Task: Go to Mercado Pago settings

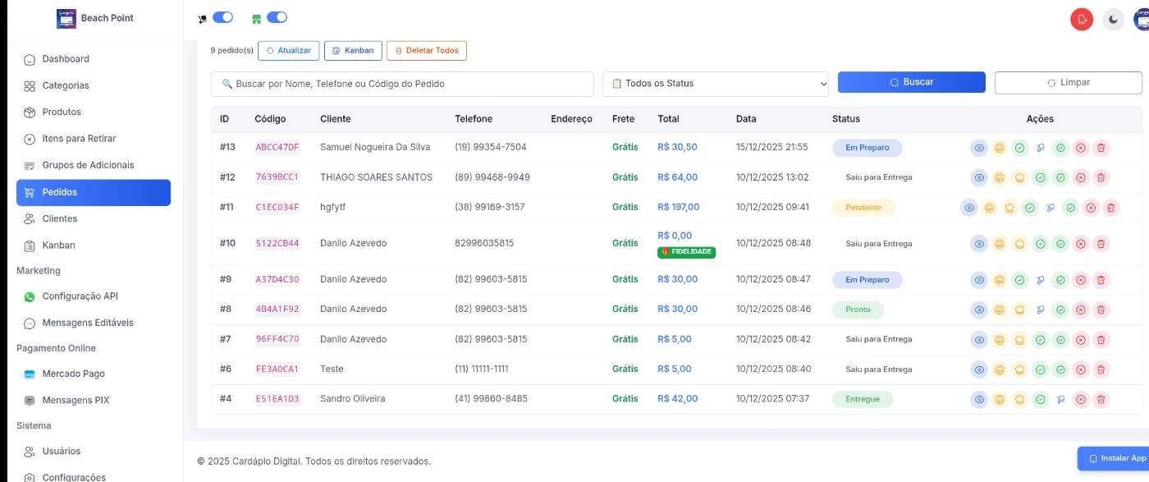Action: [73, 374]
